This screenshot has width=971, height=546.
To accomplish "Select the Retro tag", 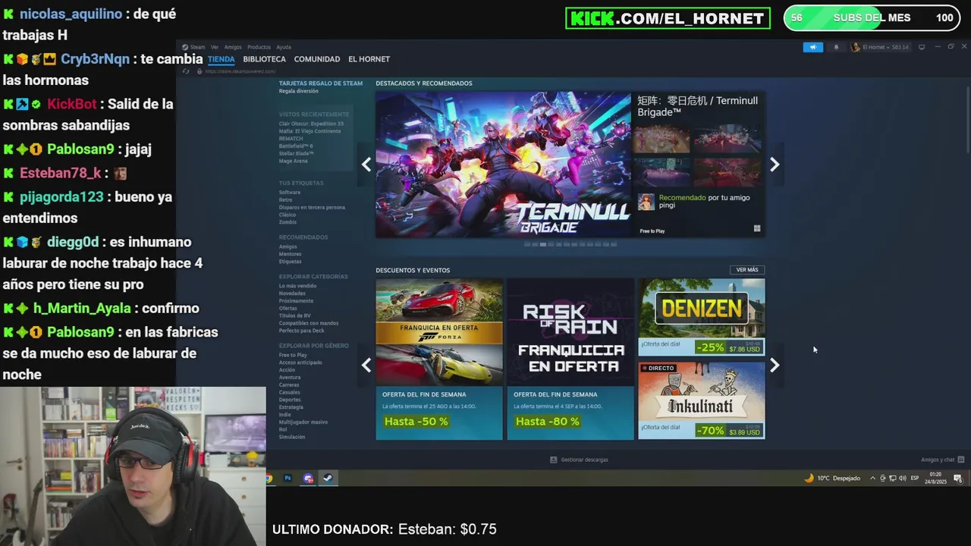I will point(285,200).
